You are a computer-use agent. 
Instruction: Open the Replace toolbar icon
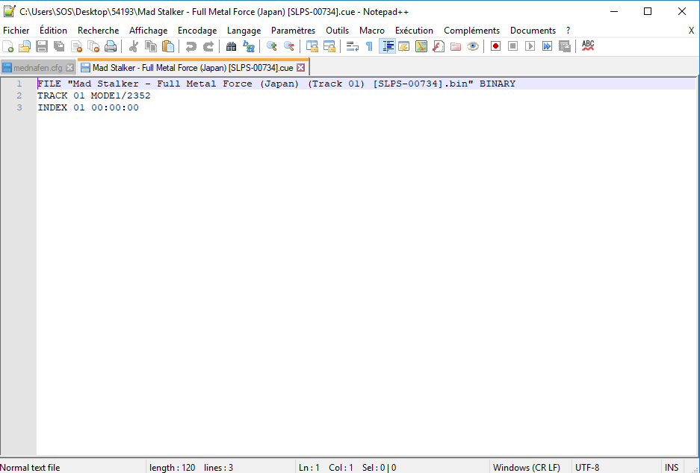(248, 46)
